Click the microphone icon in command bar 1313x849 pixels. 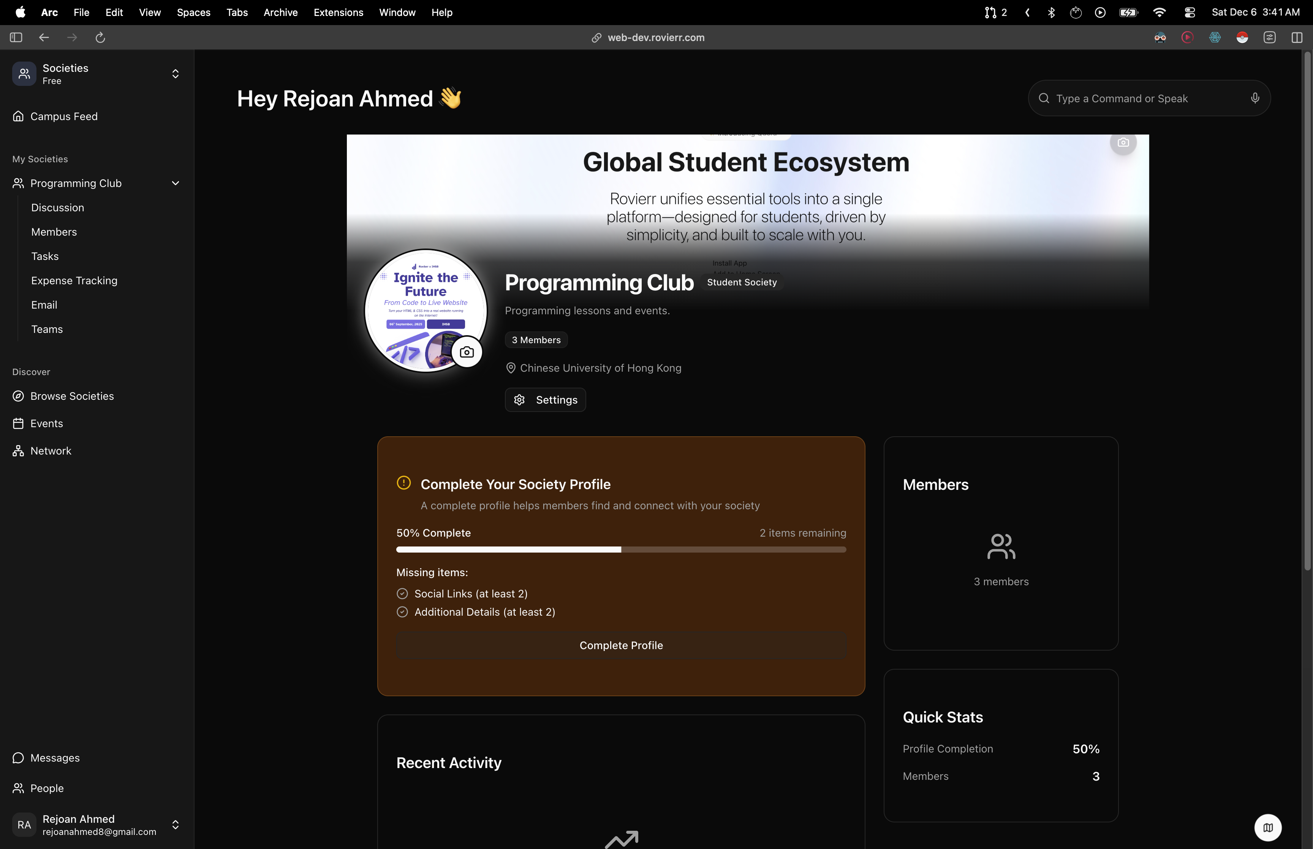(1254, 98)
